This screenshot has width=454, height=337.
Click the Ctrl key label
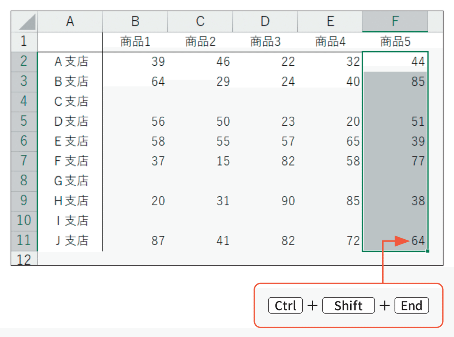coord(285,305)
